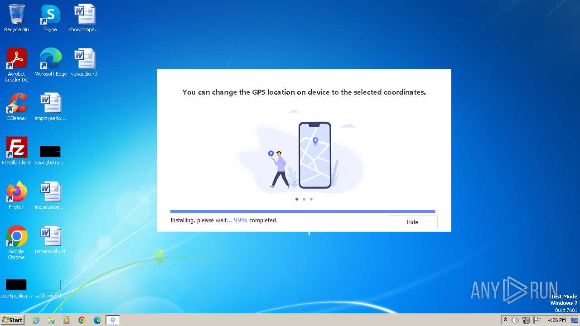
Task: Select the first carousel page dot
Action: click(297, 199)
